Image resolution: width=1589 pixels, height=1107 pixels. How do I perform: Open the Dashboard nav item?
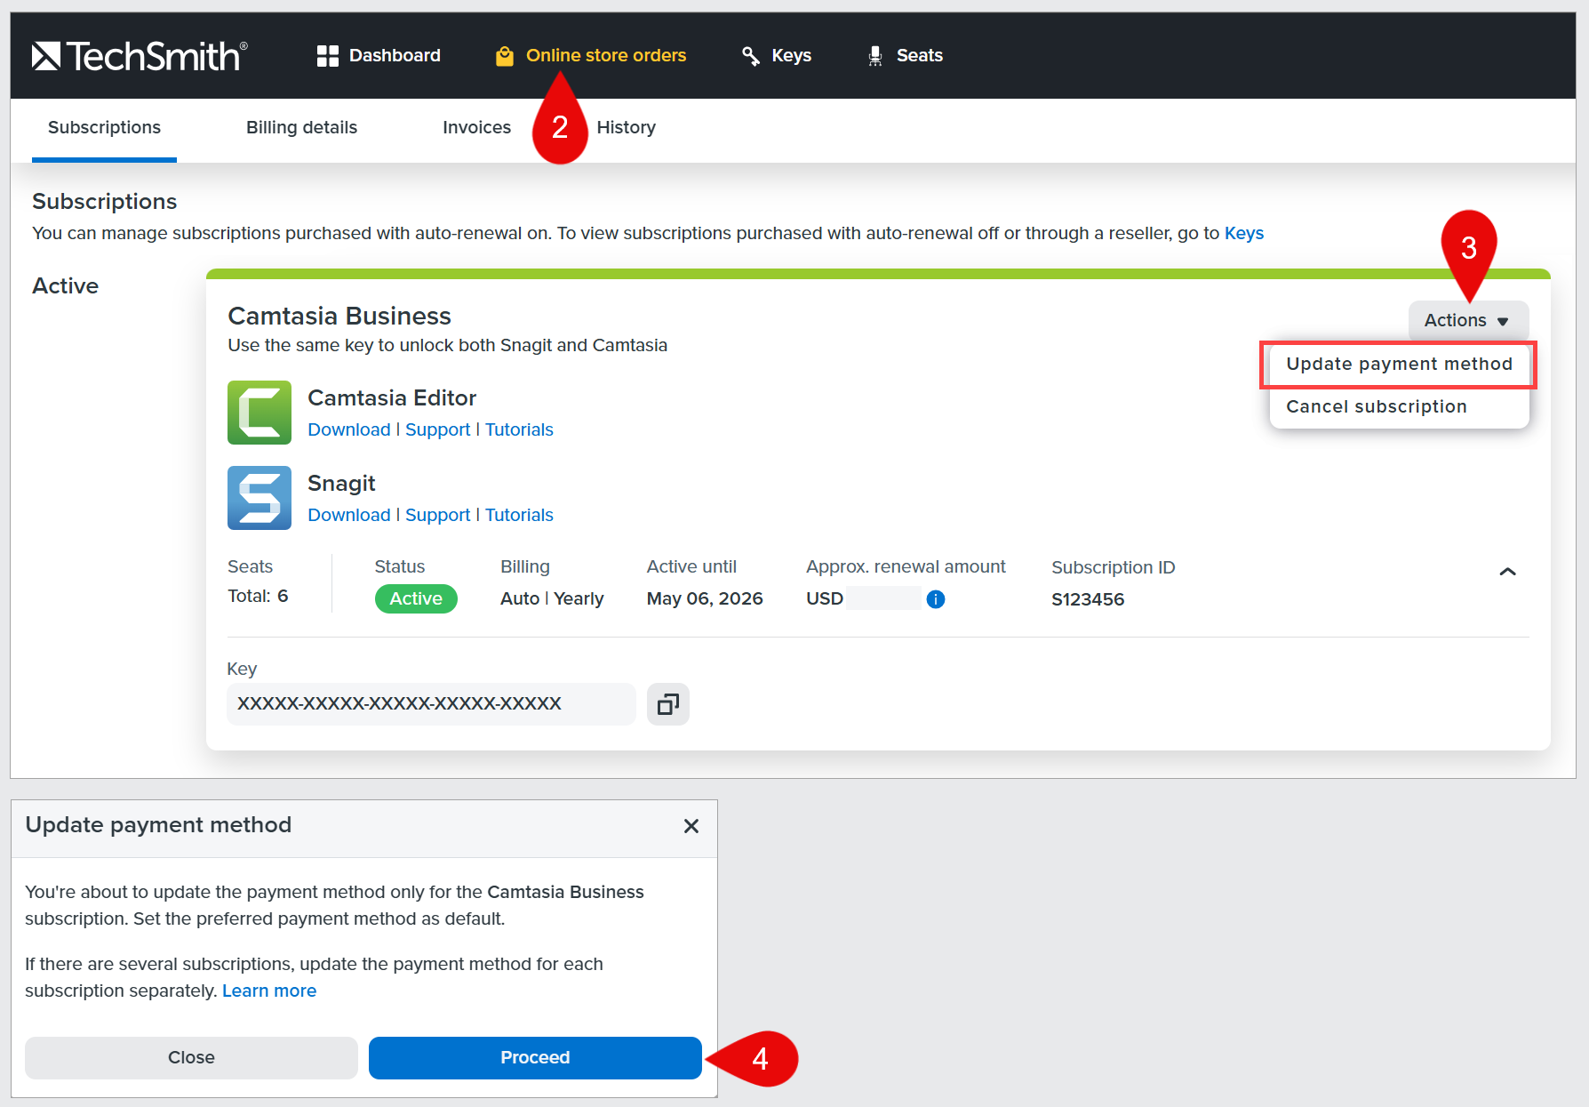tap(379, 56)
